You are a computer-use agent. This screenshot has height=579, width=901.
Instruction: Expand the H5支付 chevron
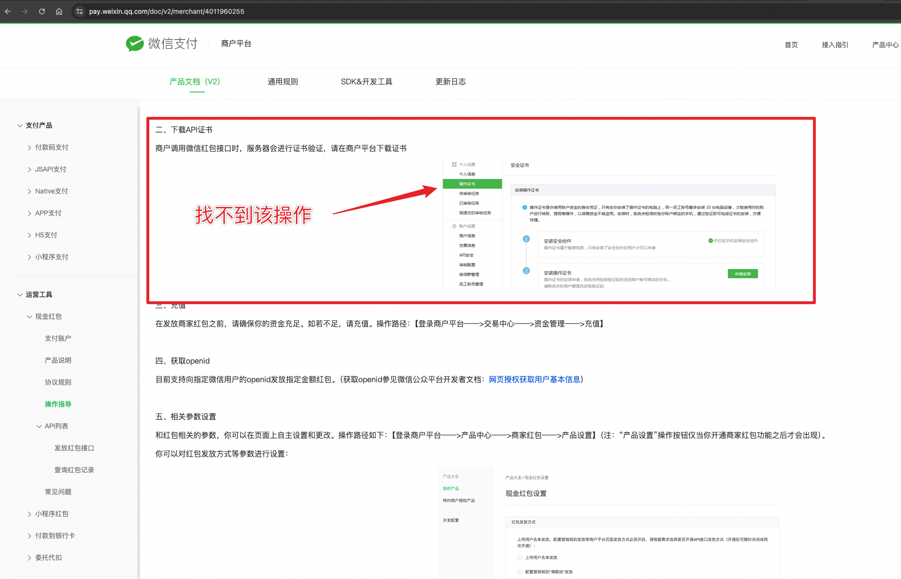coord(30,235)
